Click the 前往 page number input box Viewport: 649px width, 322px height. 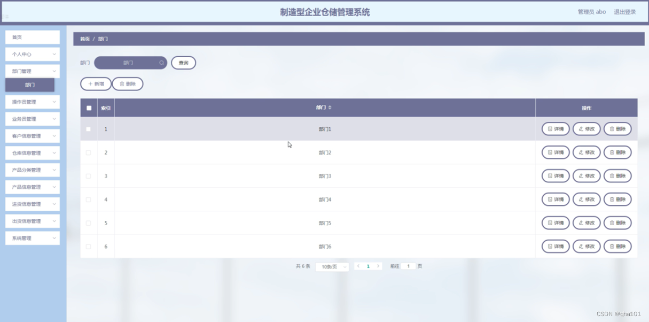click(x=408, y=266)
